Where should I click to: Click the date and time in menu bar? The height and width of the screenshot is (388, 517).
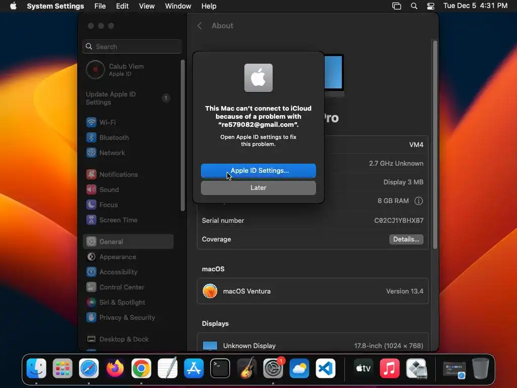point(475,6)
